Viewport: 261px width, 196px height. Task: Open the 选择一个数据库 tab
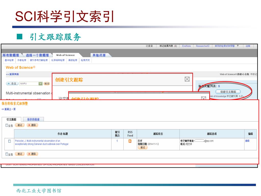tap(37, 55)
